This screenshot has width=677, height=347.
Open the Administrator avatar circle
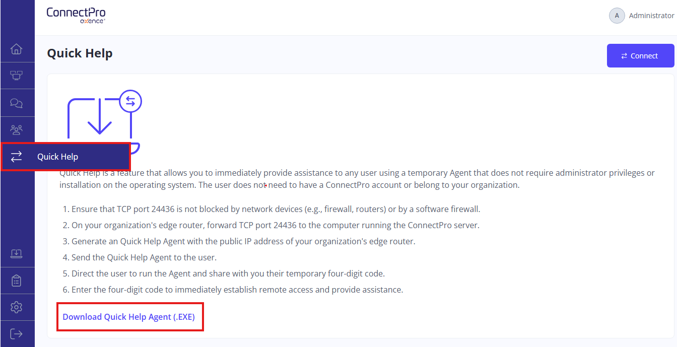pos(617,16)
